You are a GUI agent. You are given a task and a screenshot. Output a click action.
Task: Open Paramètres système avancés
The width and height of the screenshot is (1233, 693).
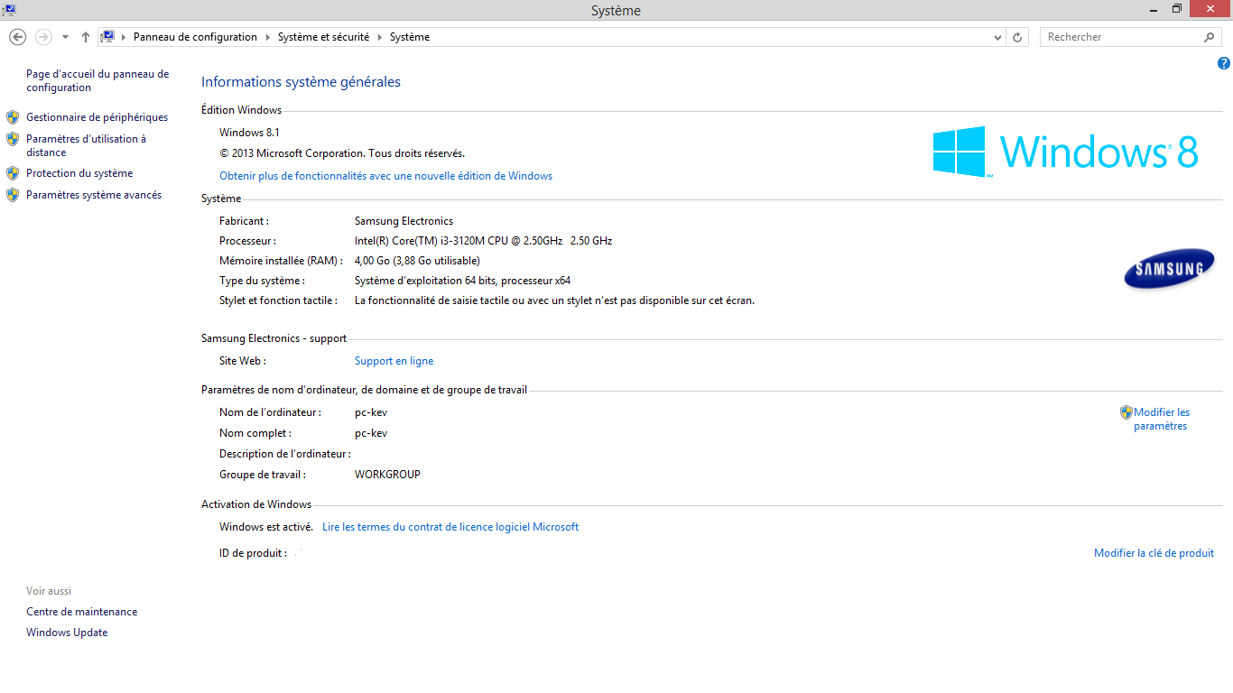point(94,195)
